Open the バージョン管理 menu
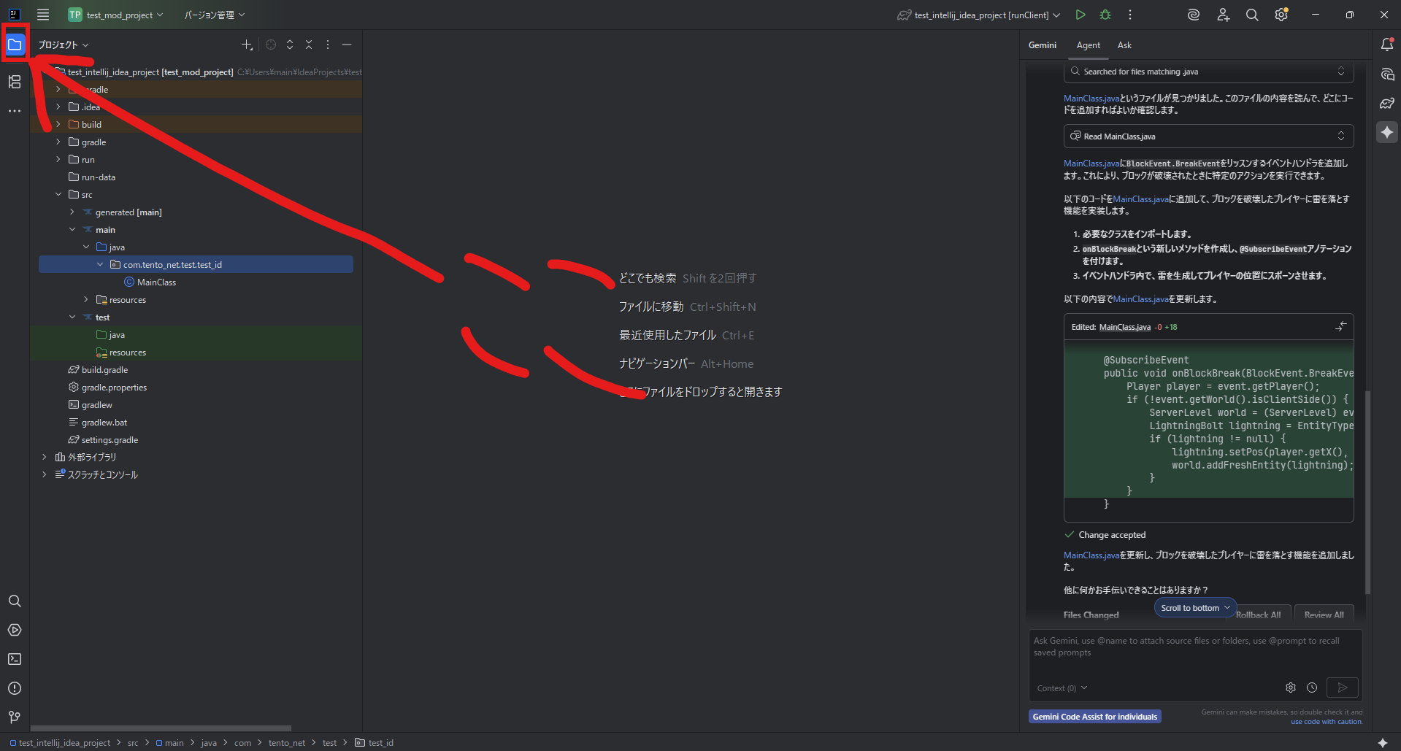This screenshot has height=751, width=1401. coord(214,15)
